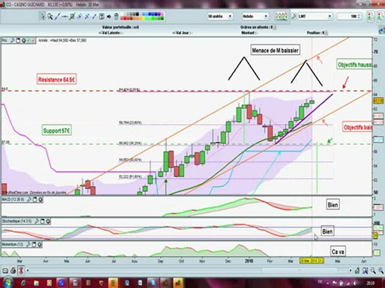
Task: Select the horizontal line tool
Action: pyautogui.click(x=65, y=16)
